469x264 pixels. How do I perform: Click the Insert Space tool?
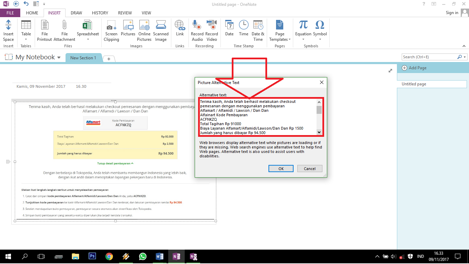(x=8, y=31)
